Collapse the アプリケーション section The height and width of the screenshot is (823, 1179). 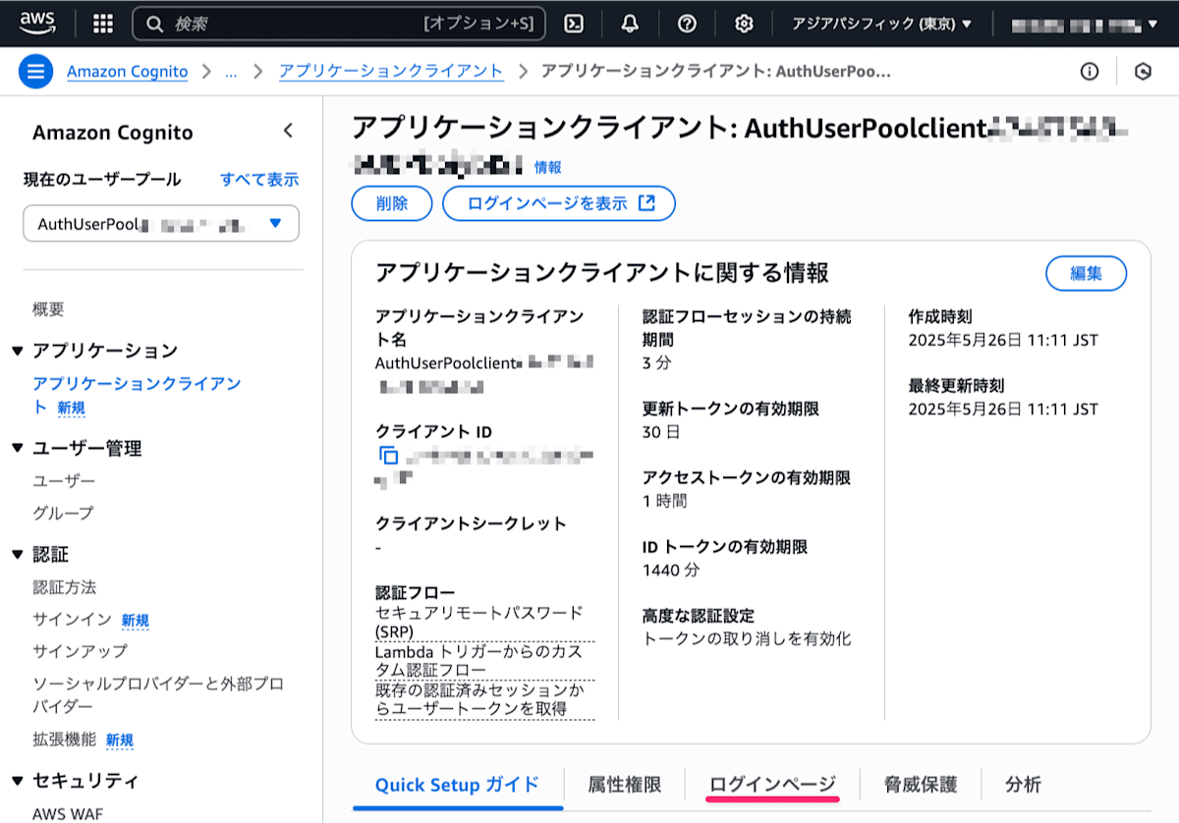[x=18, y=351]
